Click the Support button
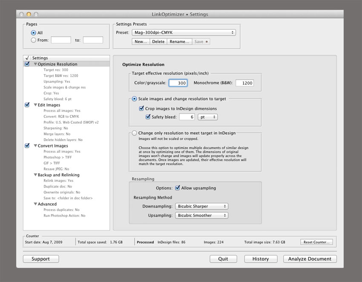Screen dimensions: 362x282 pos(41,259)
